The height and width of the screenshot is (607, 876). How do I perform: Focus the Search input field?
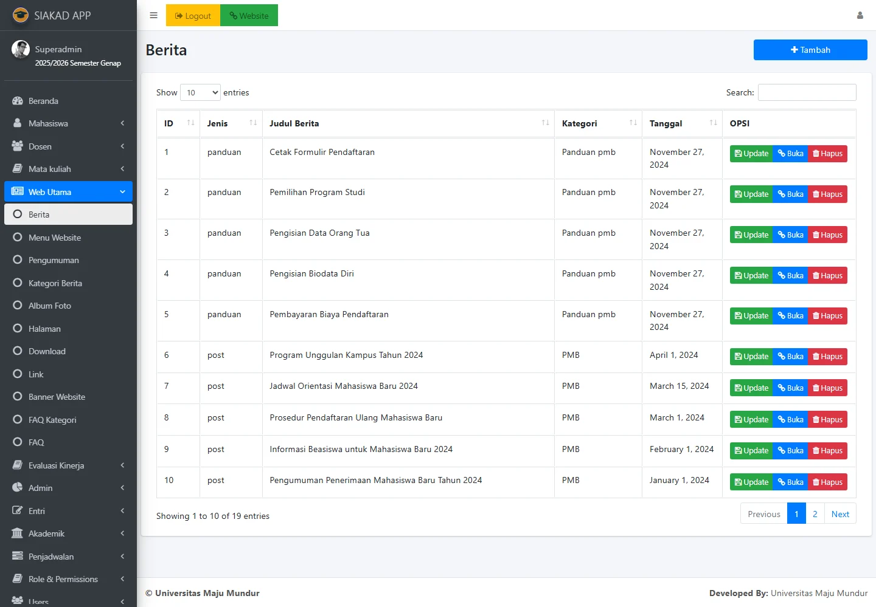tap(807, 92)
